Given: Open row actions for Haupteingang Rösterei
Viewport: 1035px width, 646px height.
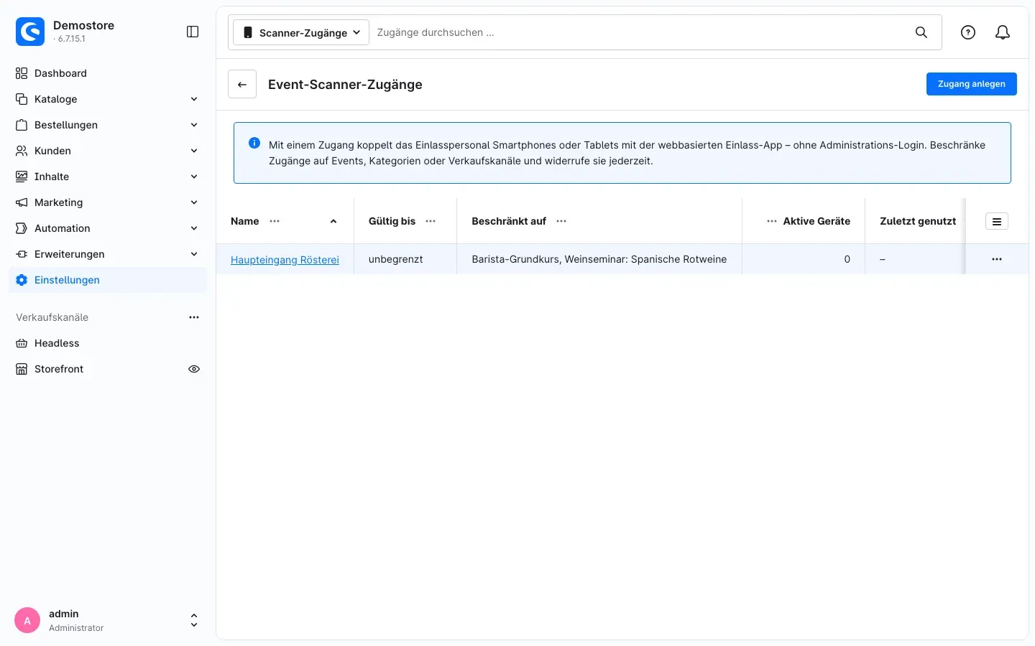Looking at the screenshot, I should point(997,259).
